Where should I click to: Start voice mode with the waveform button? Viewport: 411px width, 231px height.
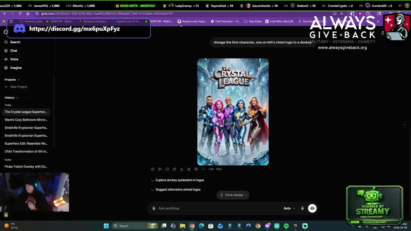[x=312, y=208]
